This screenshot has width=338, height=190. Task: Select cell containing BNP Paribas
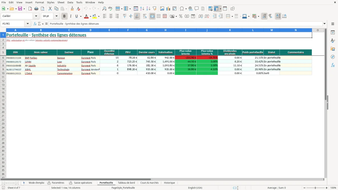[41, 58]
